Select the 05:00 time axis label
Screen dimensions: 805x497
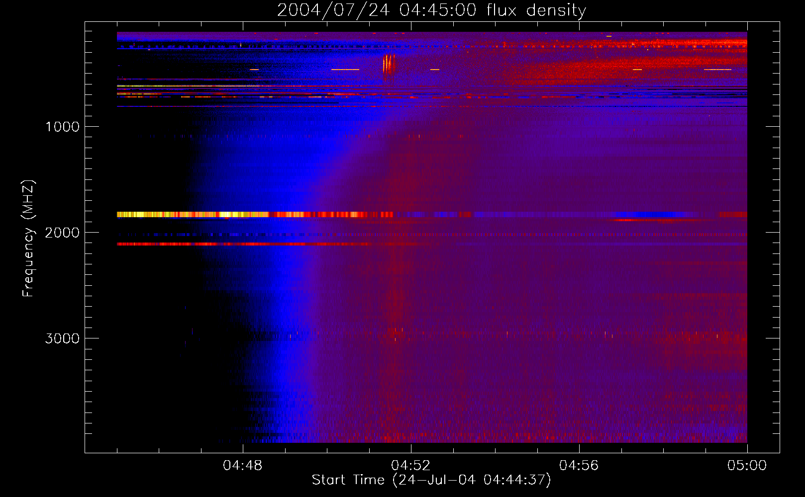pyautogui.click(x=747, y=466)
